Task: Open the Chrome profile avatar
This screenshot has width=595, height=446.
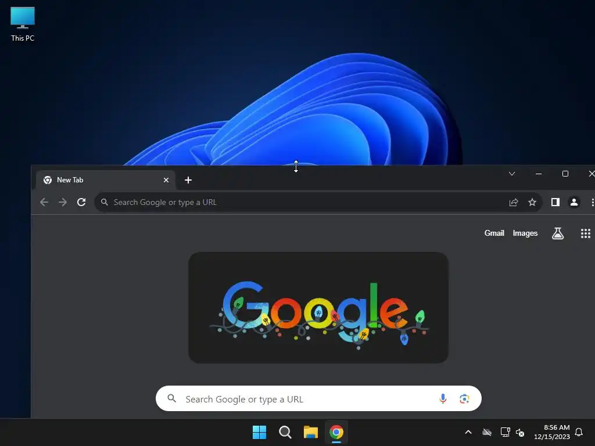Action: 574,202
